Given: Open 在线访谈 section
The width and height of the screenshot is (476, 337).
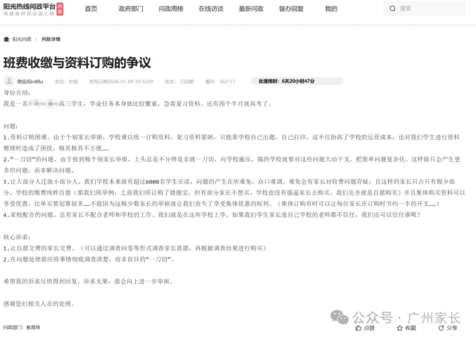Looking at the screenshot, I should point(211,9).
